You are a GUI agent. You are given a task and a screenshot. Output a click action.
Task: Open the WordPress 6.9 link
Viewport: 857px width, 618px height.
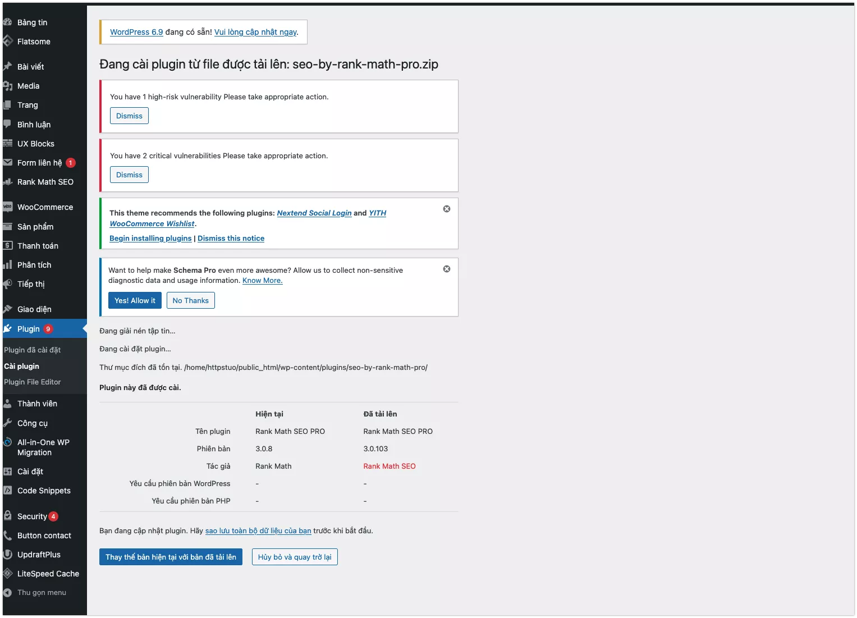coord(136,32)
